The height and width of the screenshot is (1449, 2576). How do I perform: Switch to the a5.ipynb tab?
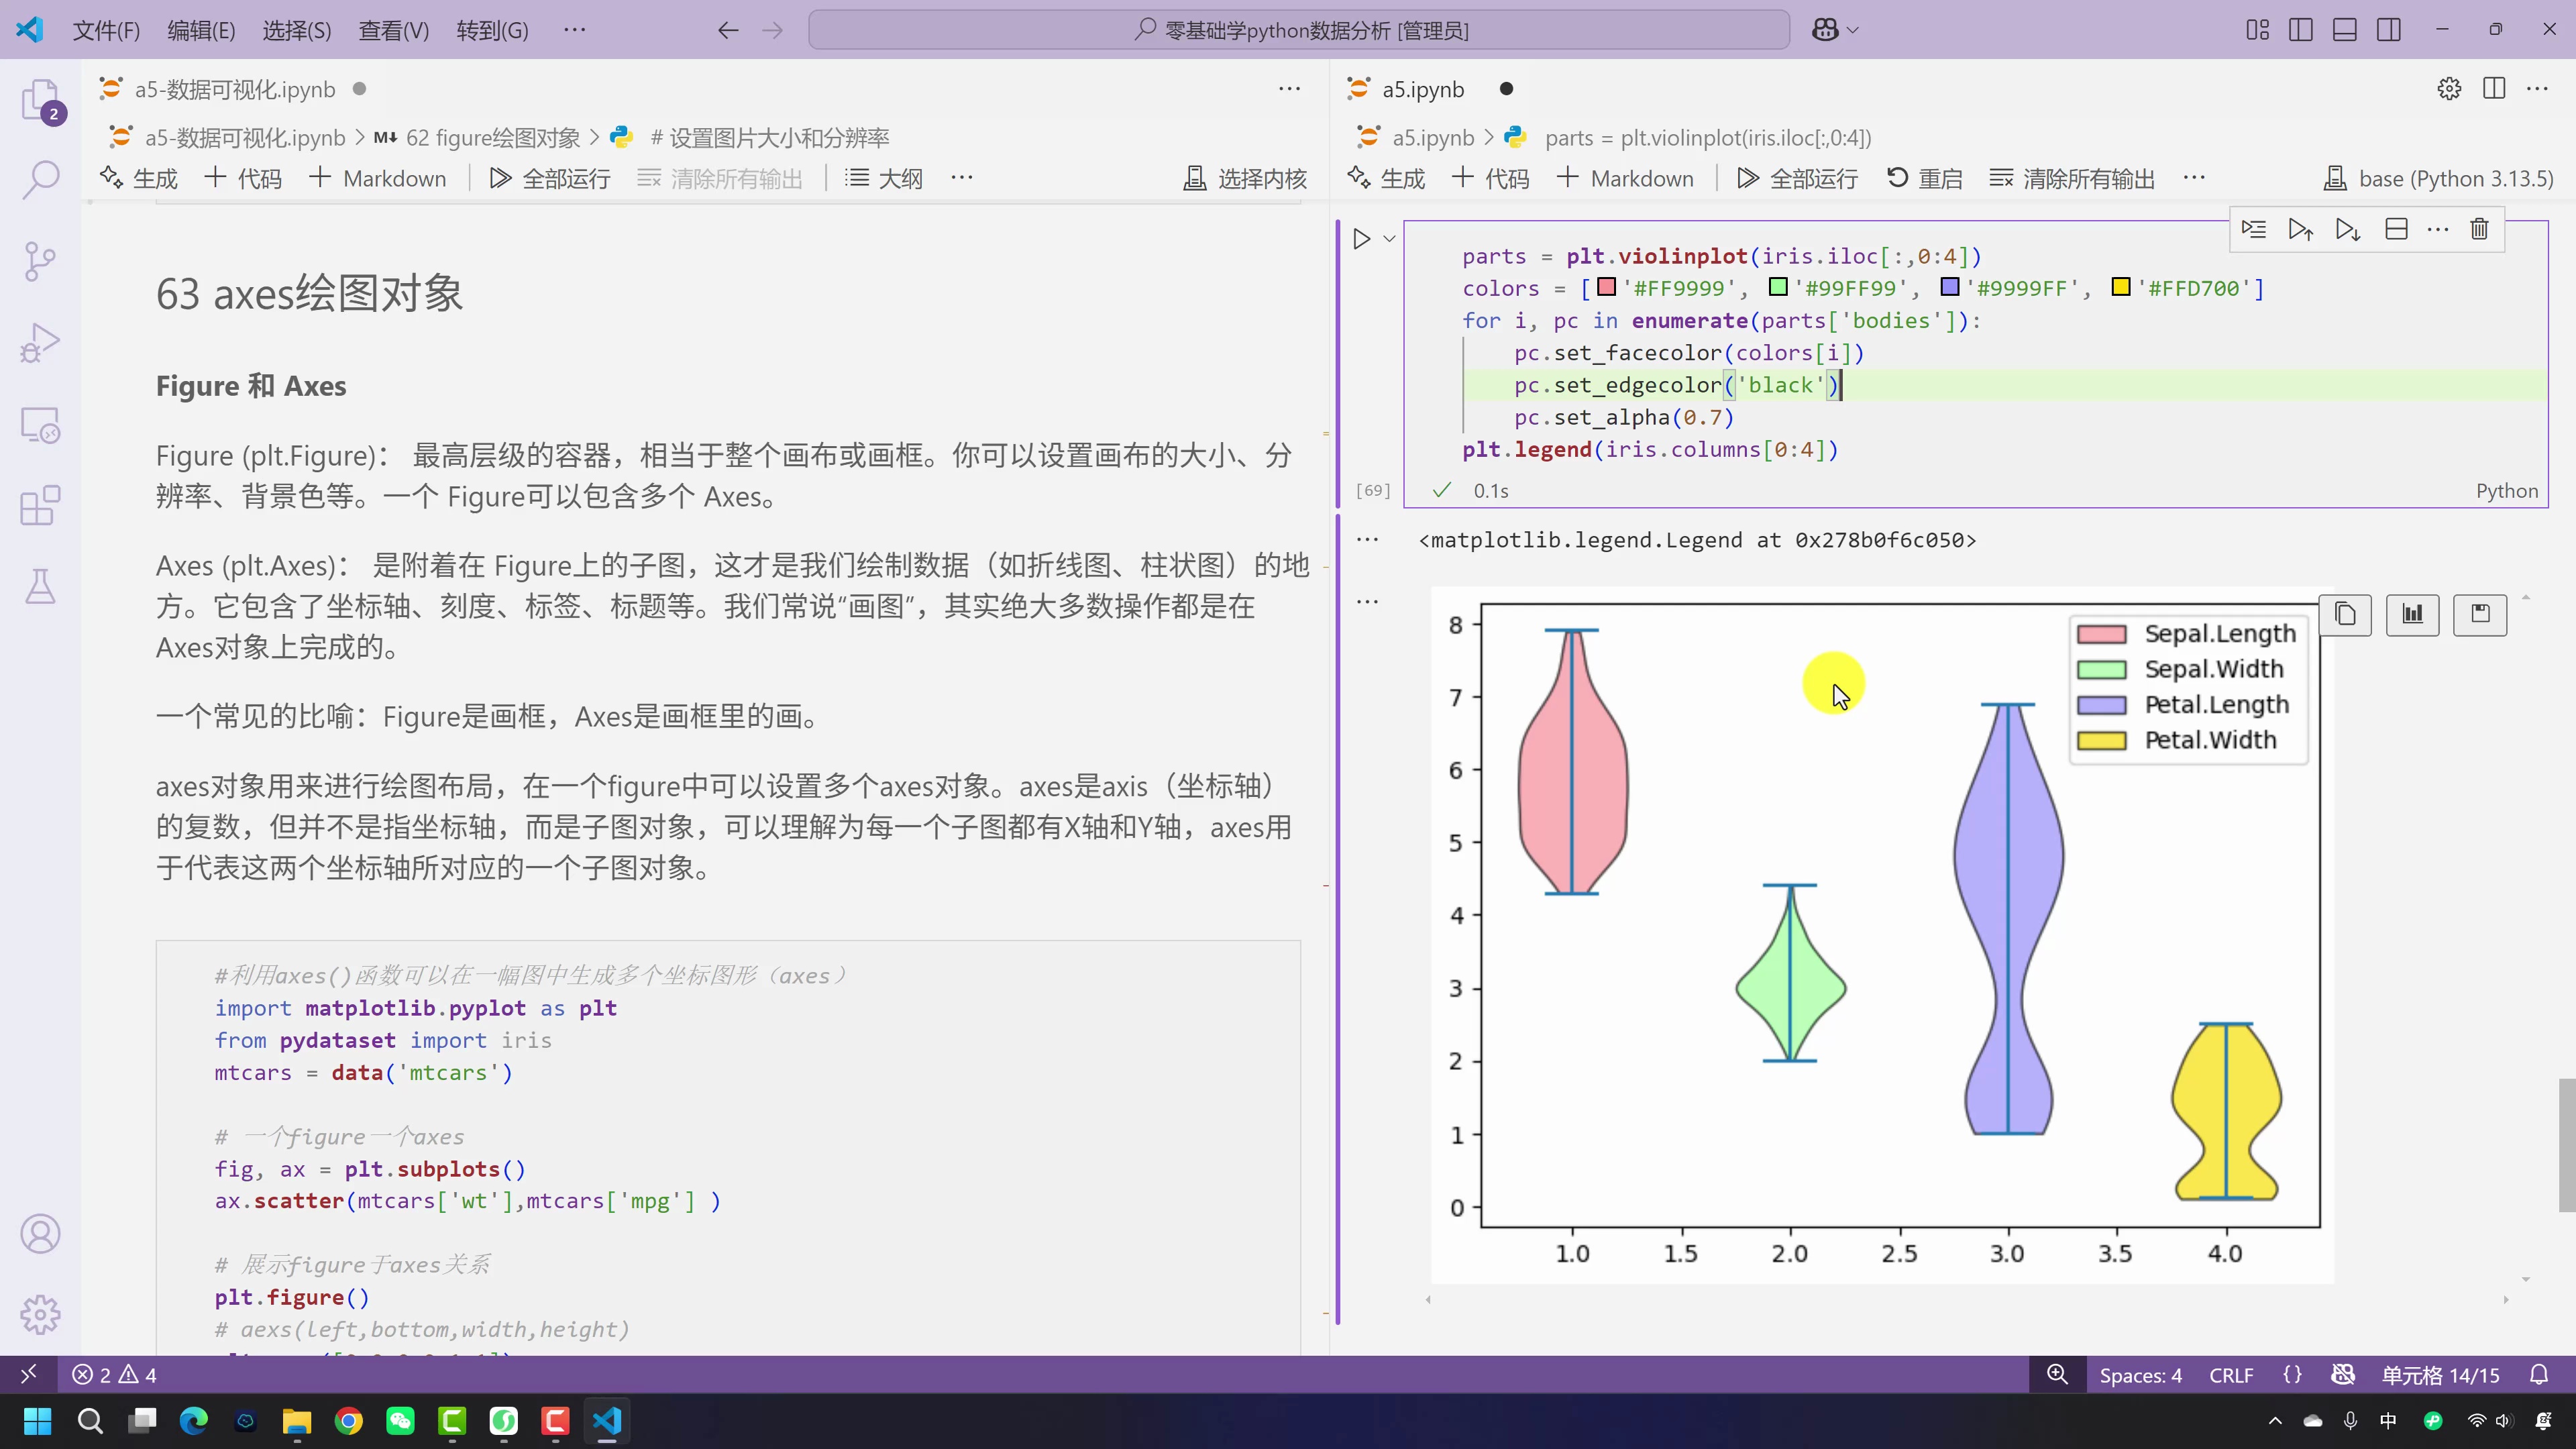[1423, 89]
